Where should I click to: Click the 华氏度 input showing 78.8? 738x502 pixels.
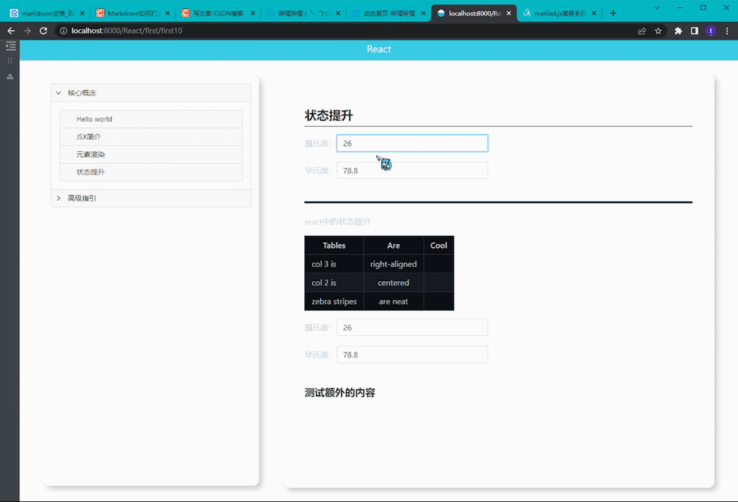(x=412, y=170)
